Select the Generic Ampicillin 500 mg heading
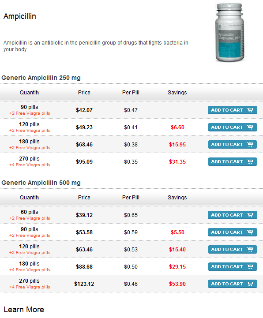 [x=41, y=183]
